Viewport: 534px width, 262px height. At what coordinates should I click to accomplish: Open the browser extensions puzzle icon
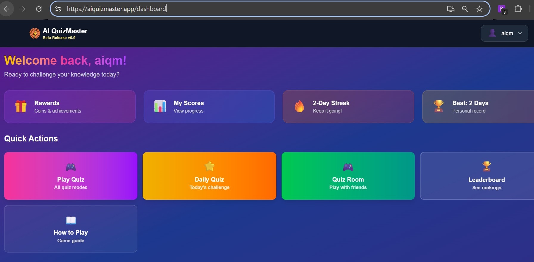click(x=518, y=9)
